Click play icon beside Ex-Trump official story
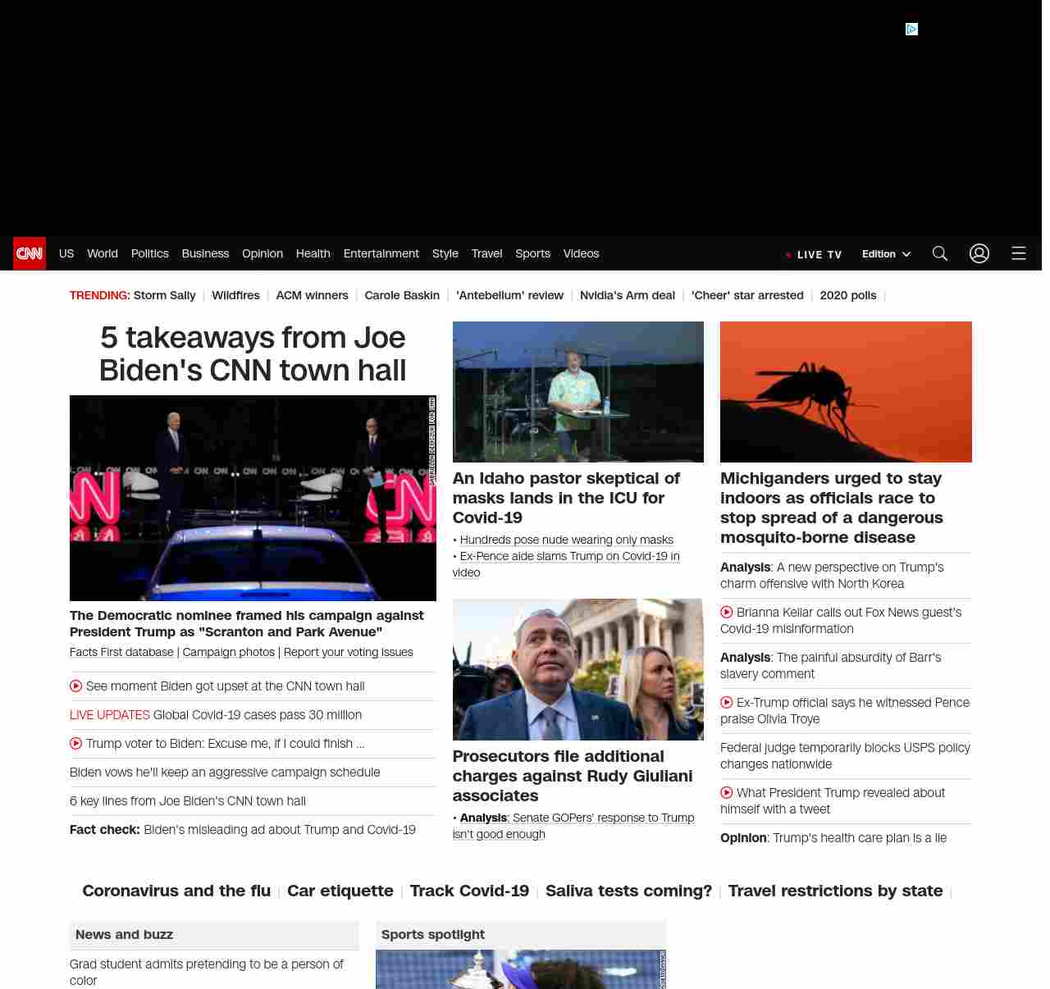Image resolution: width=1050 pixels, height=989 pixels. coord(727,703)
